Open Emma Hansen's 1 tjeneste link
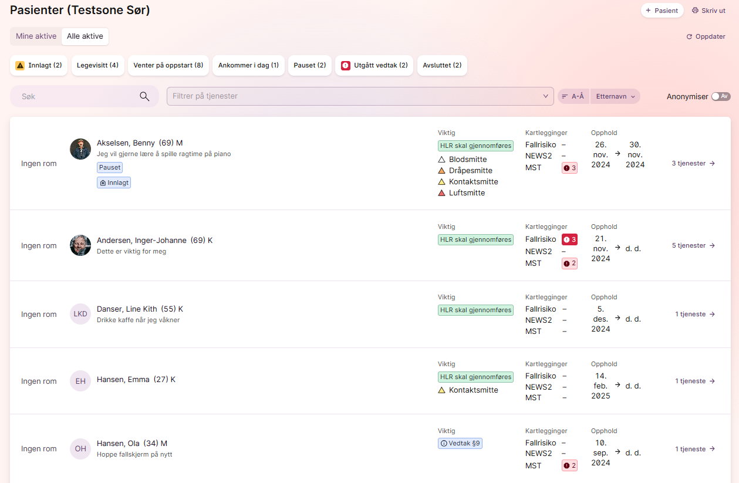The image size is (739, 483). click(x=695, y=381)
